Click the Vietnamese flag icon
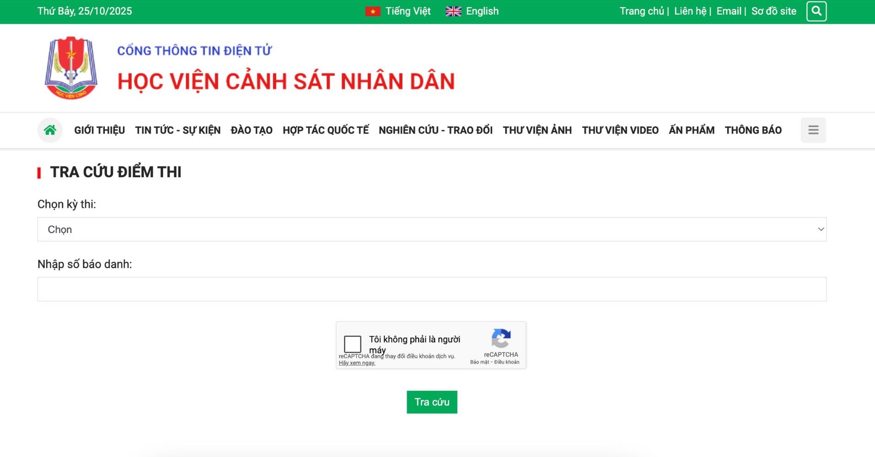The width and height of the screenshot is (875, 457). (x=372, y=11)
